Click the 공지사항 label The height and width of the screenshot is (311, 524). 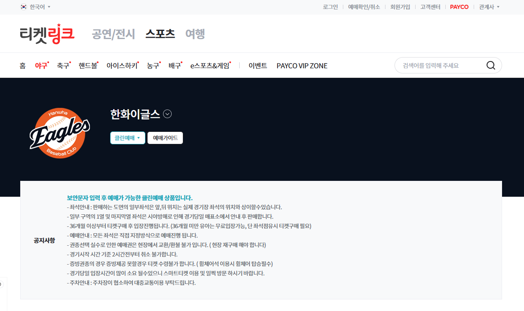[x=44, y=241]
